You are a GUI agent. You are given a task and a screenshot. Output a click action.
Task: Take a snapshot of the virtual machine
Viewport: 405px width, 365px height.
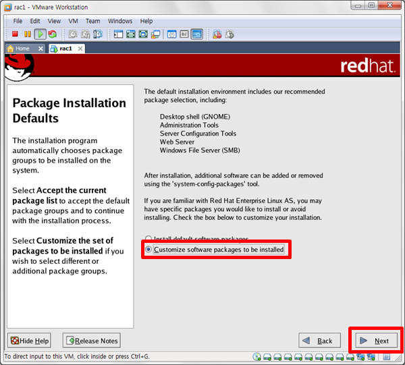pyautogui.click(x=73, y=34)
